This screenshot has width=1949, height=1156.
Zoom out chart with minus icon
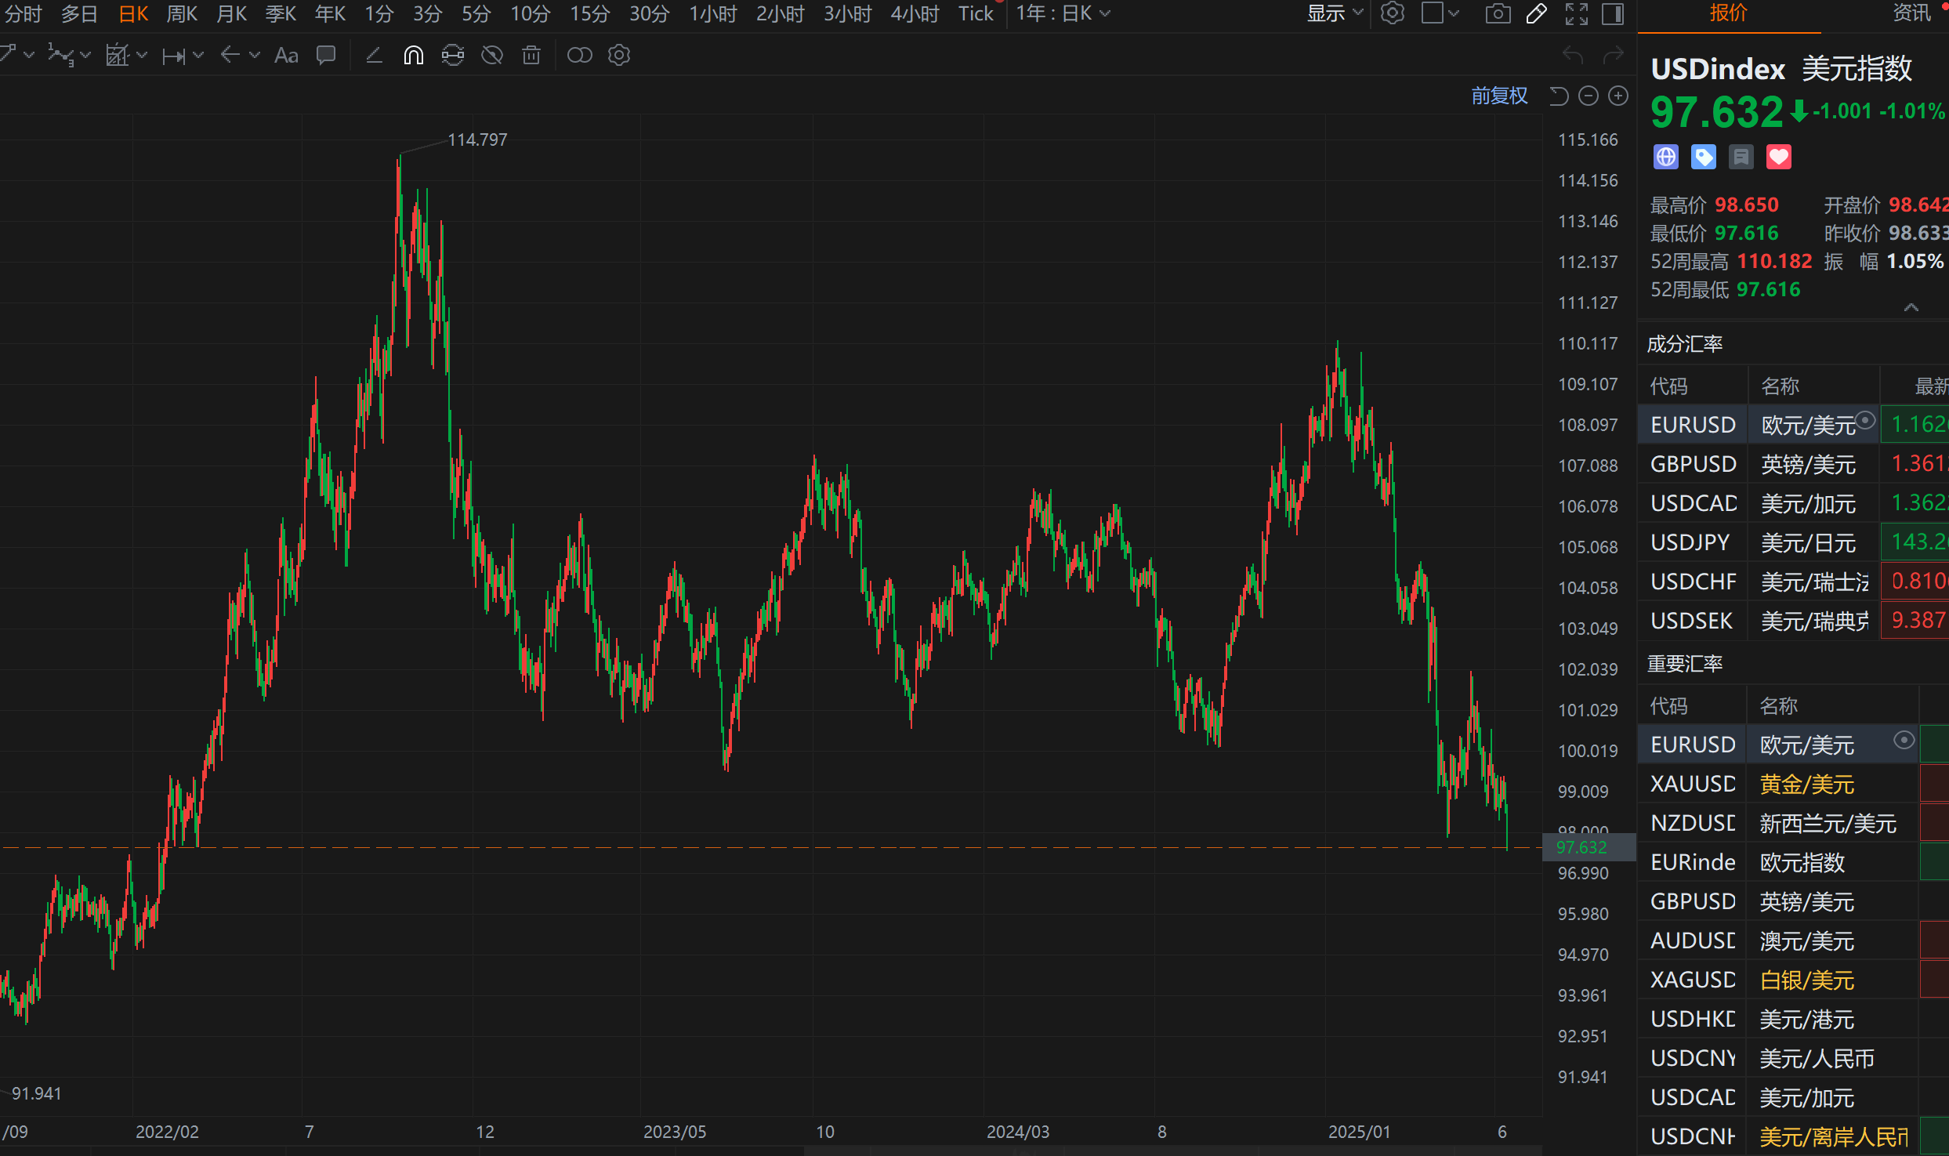1589,96
